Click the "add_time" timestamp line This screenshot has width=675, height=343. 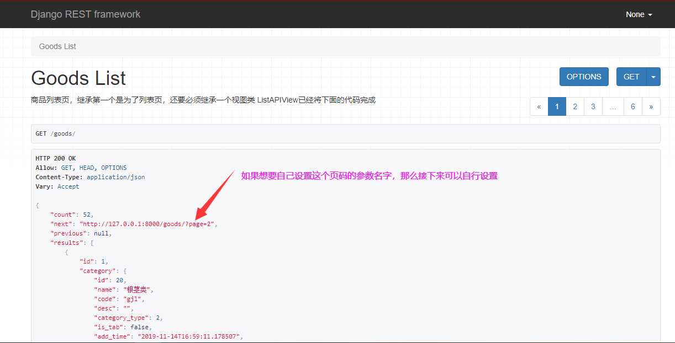click(x=168, y=336)
